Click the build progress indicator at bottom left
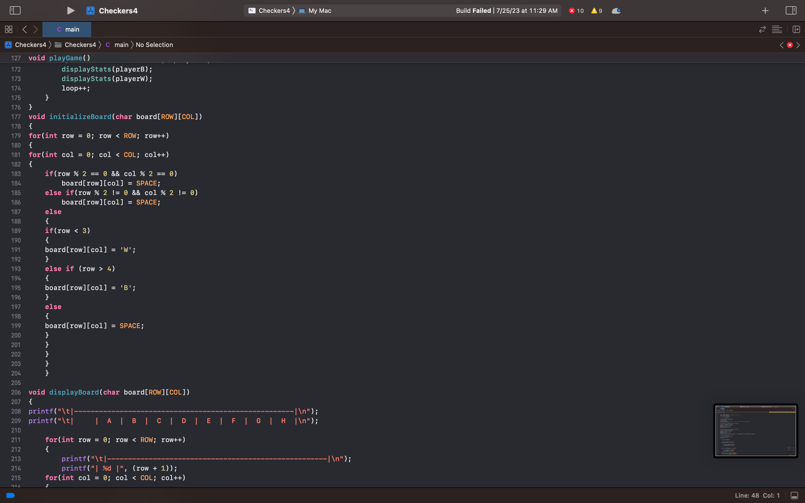 [10, 495]
